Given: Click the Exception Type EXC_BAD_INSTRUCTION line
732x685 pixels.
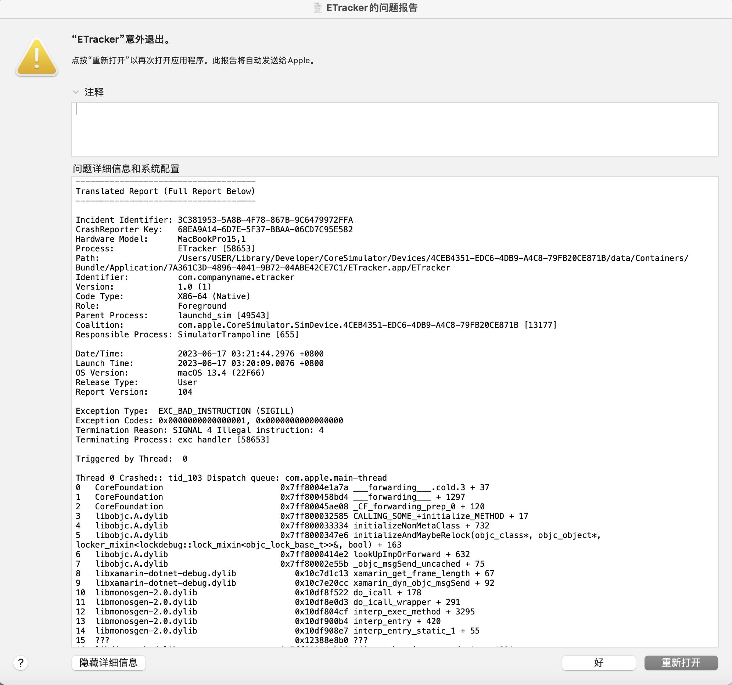Looking at the screenshot, I should coord(184,411).
